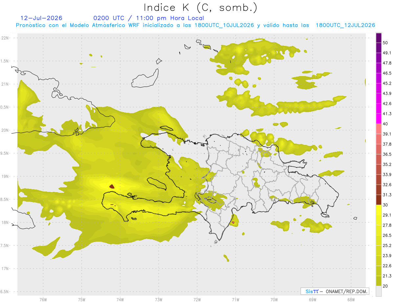Click the colorbar value "32.6"
The image size is (394, 304).
[387, 185]
